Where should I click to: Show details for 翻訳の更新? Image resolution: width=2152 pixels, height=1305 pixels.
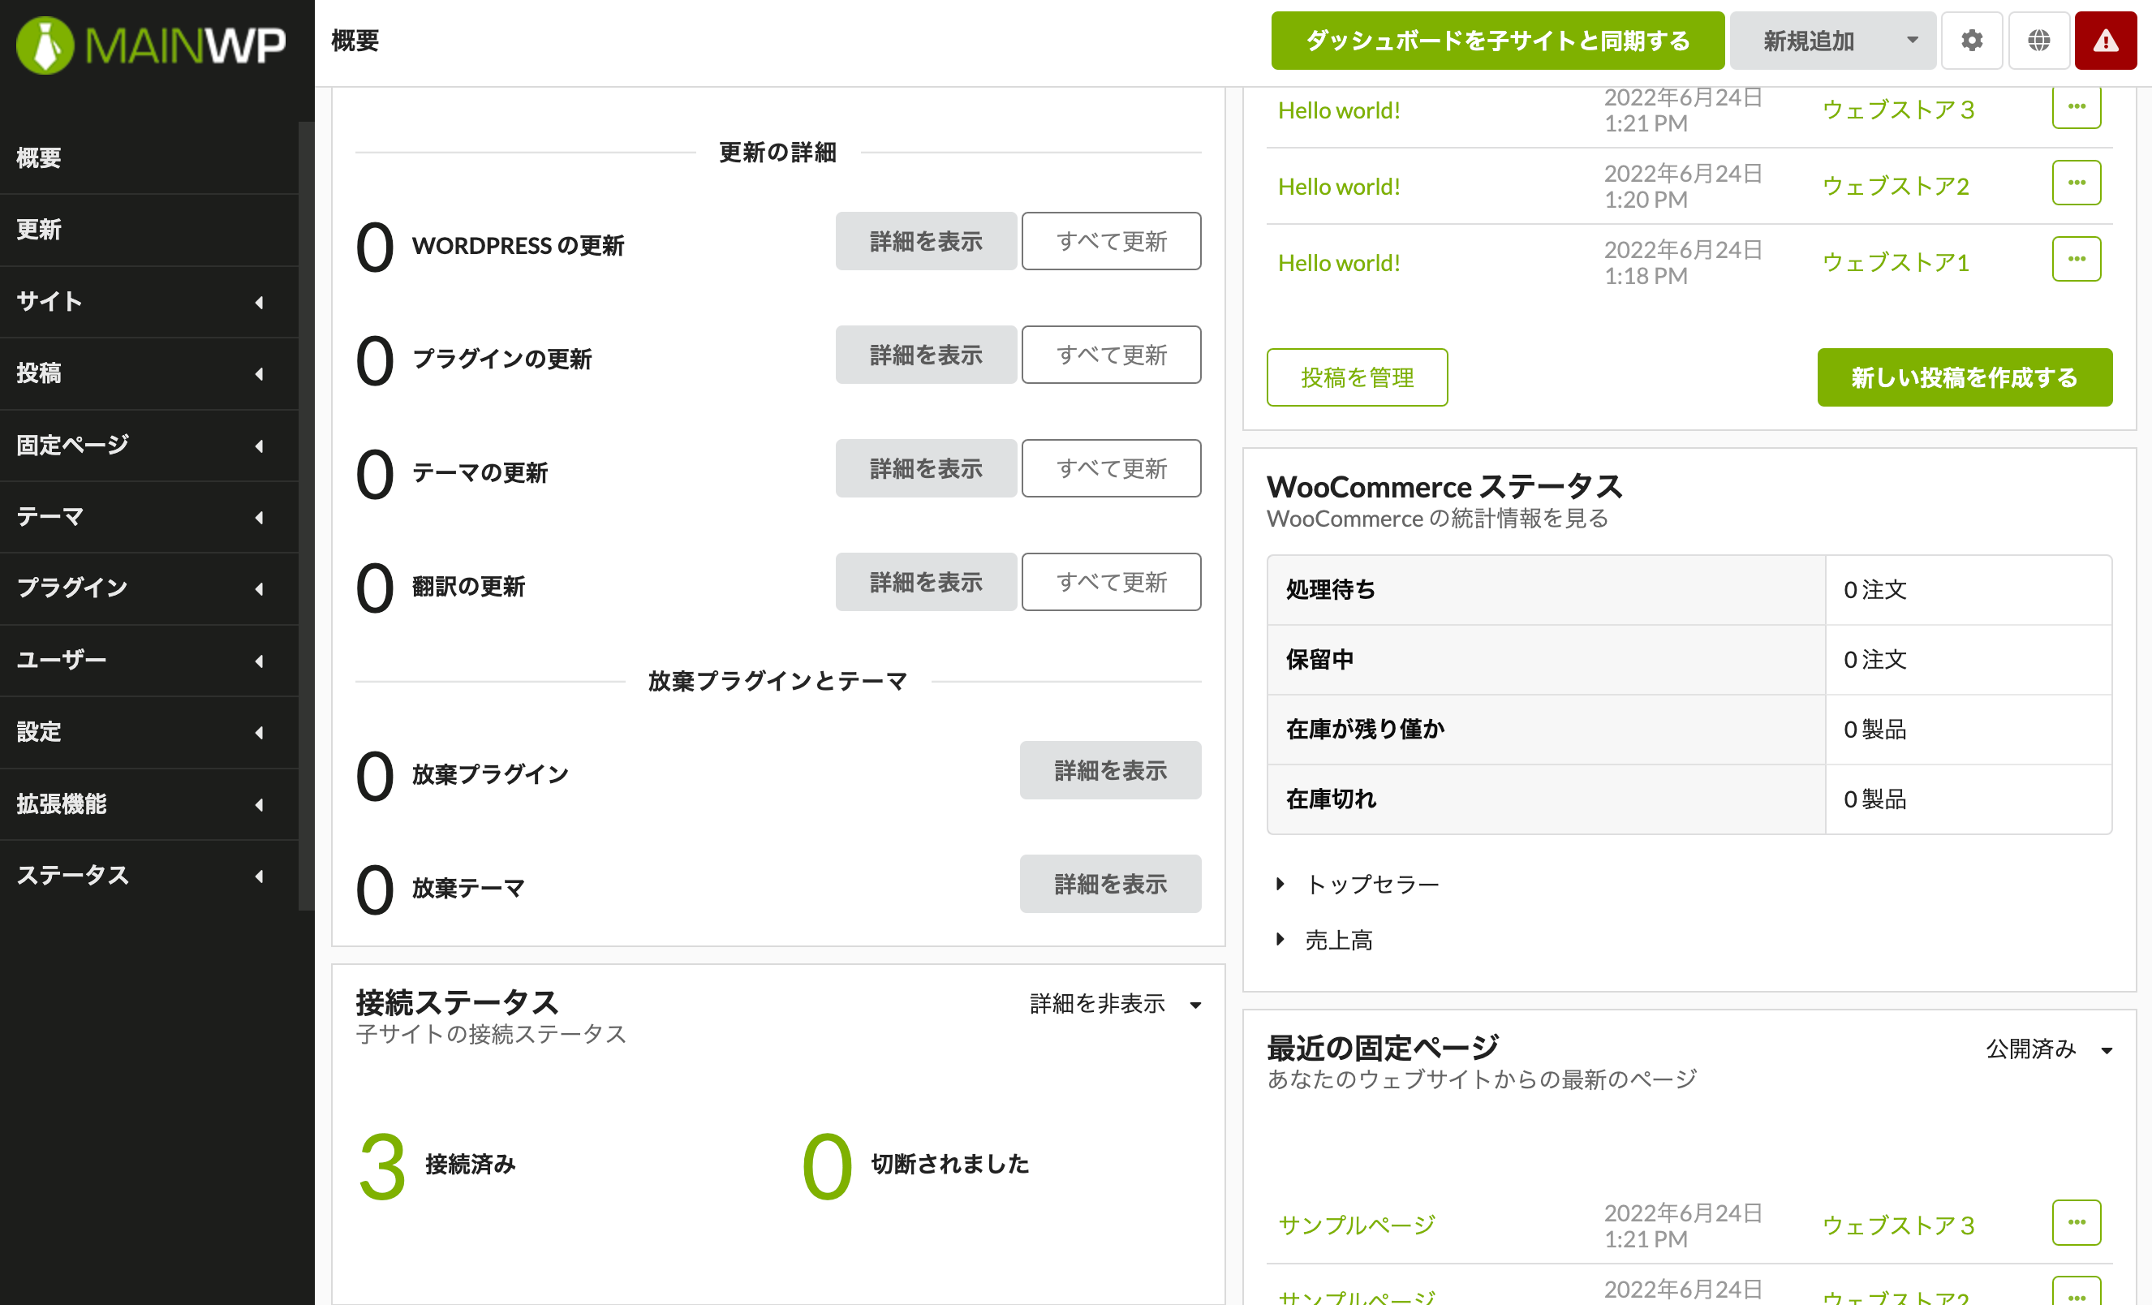(x=926, y=582)
